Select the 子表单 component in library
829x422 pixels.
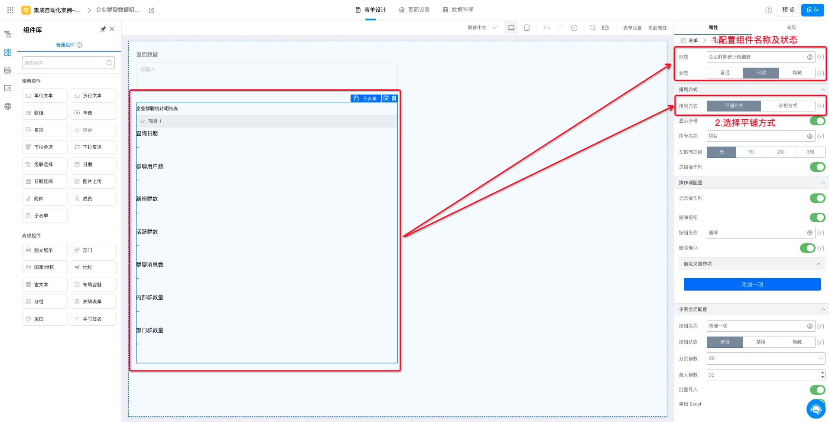pyautogui.click(x=45, y=216)
